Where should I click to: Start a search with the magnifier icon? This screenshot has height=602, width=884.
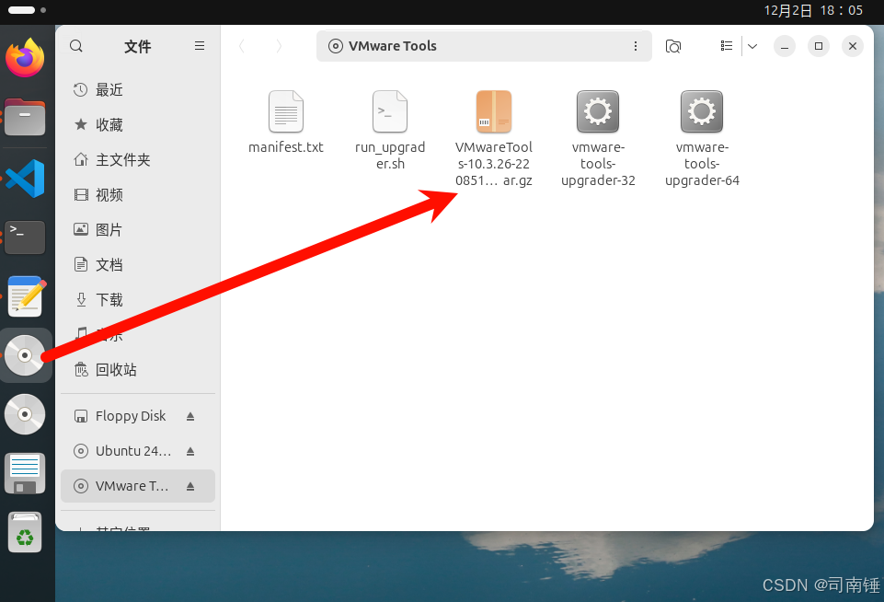tap(75, 45)
